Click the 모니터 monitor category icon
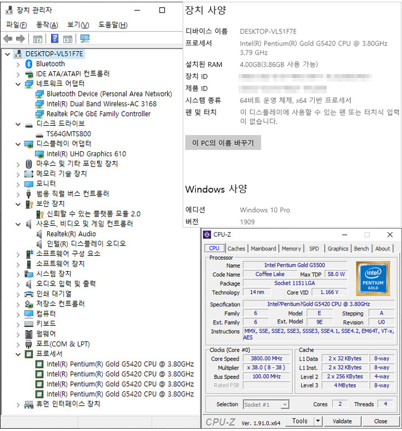 tap(29, 184)
